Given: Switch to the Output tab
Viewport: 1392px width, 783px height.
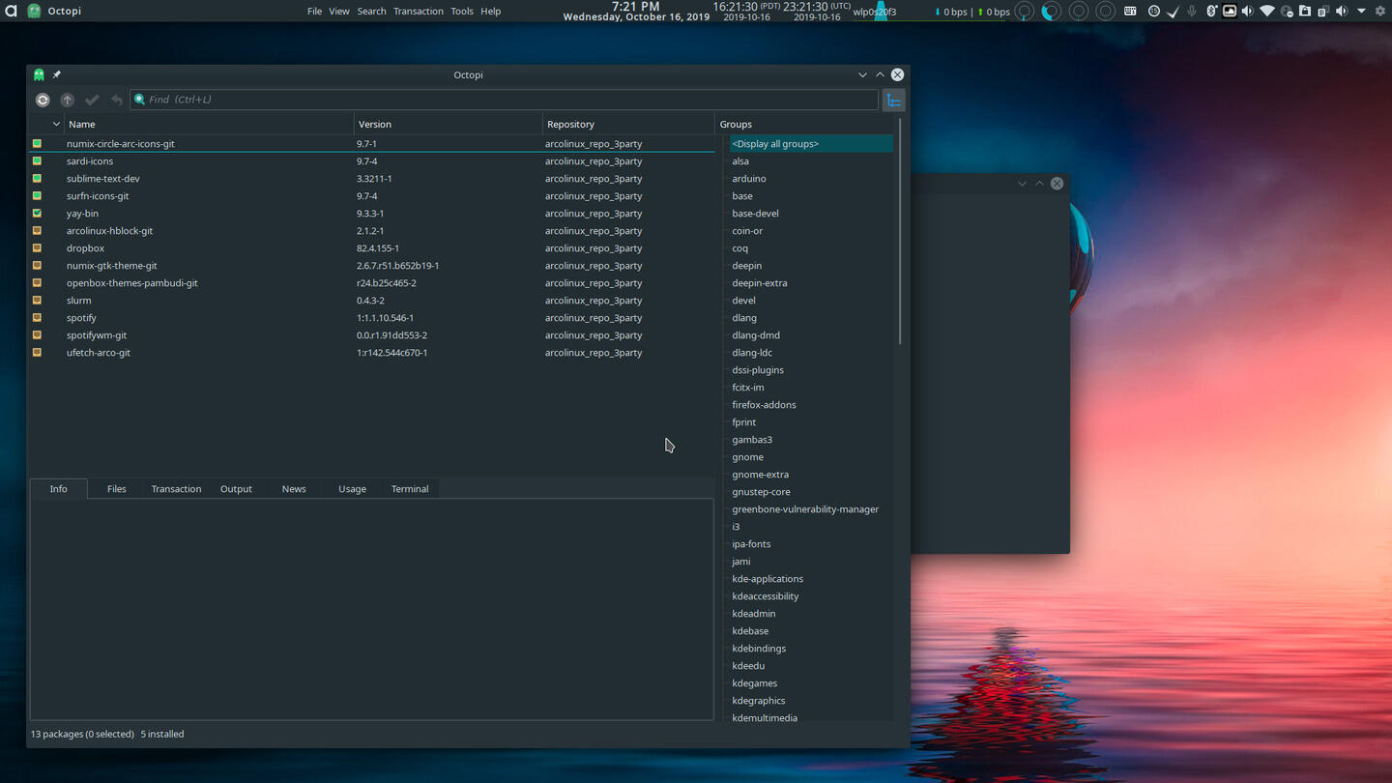Looking at the screenshot, I should [x=236, y=489].
